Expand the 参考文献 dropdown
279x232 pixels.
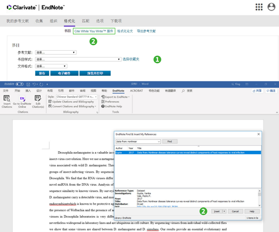[56, 53]
